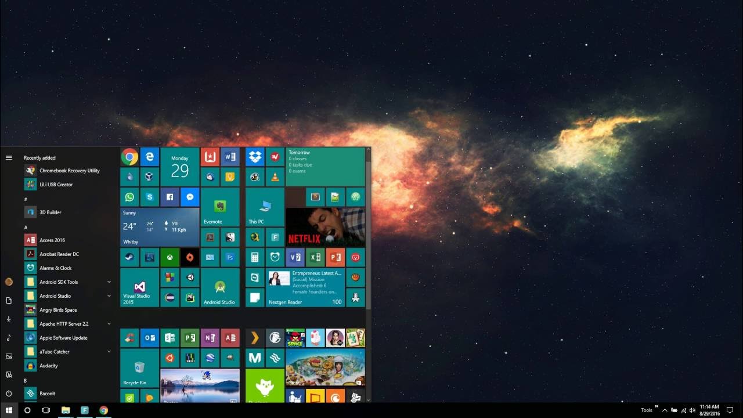Image resolution: width=743 pixels, height=418 pixels.
Task: Open the Ubuntu tile
Action: tap(169, 358)
